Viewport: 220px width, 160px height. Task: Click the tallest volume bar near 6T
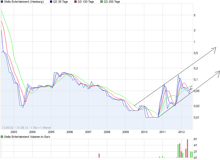pyautogui.click(x=187, y=148)
